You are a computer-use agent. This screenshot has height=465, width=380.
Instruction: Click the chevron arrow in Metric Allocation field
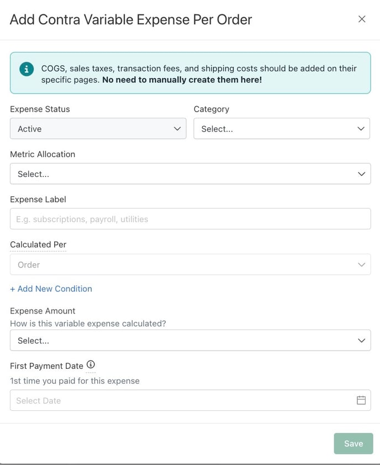tap(362, 174)
